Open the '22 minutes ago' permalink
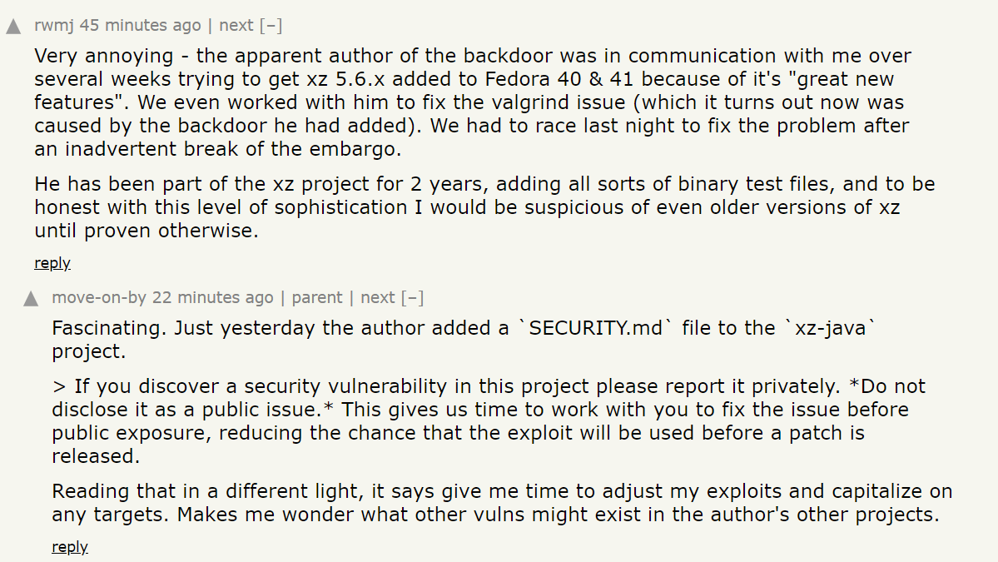Image resolution: width=998 pixels, height=562 pixels. (213, 298)
